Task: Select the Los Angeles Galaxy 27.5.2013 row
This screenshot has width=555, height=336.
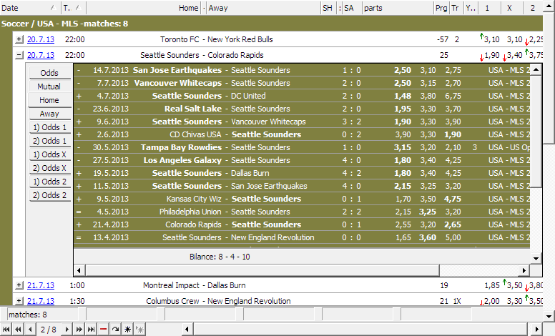Action: pyautogui.click(x=302, y=160)
